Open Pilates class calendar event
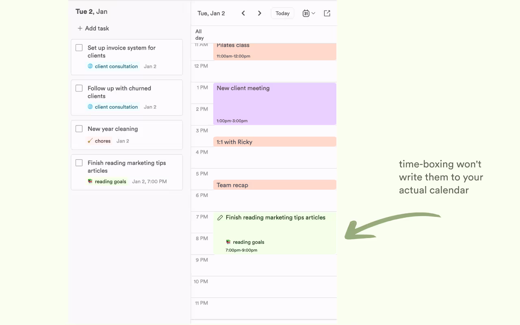Image resolution: width=520 pixels, height=325 pixels. [x=275, y=52]
